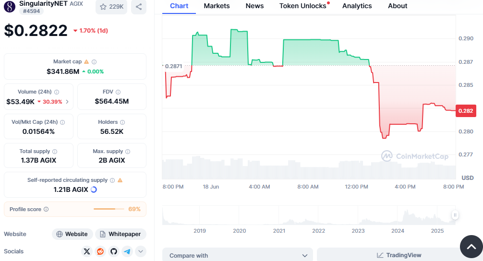The image size is (483, 261).
Task: Click the $341.86M market cap value
Action: [x=63, y=71]
